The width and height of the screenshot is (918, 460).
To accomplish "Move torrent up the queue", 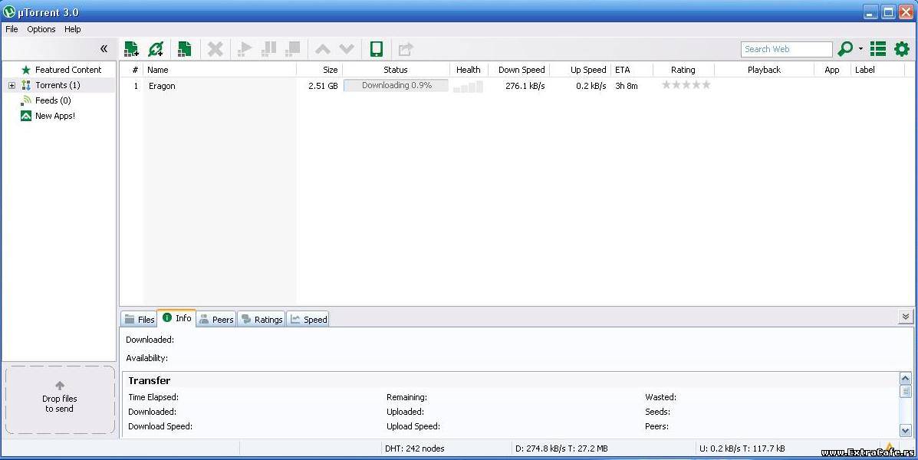I will 323,50.
